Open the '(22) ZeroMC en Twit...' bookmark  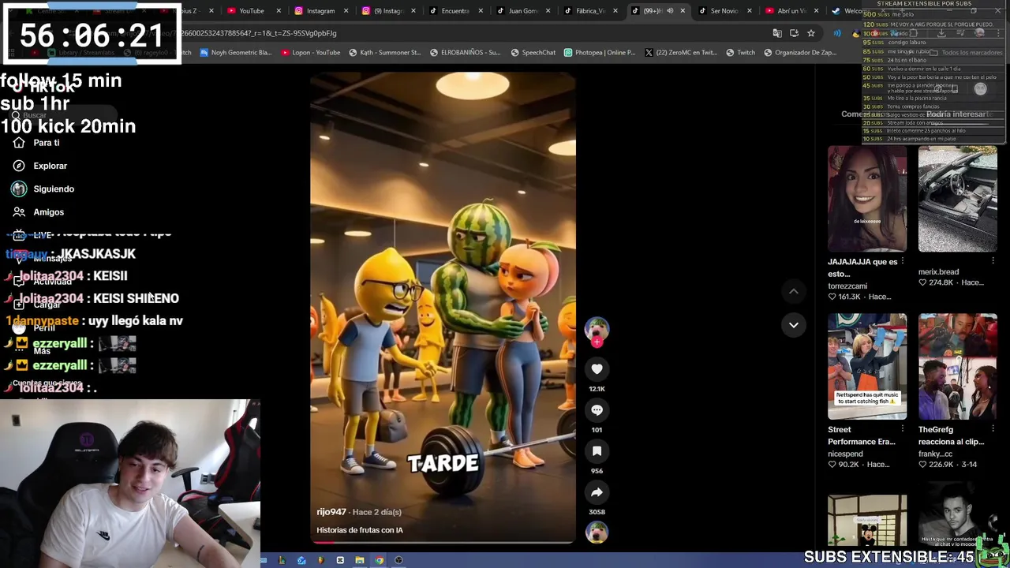680,53
